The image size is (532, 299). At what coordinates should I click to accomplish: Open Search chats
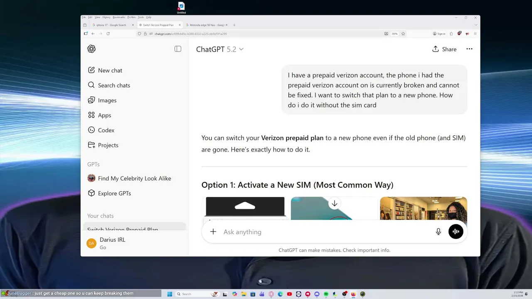click(x=134, y=85)
